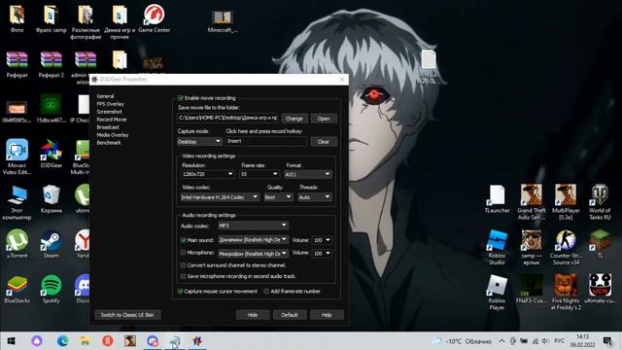This screenshot has width=622, height=350.
Task: Open the Корзина recycle bin
Action: click(52, 199)
